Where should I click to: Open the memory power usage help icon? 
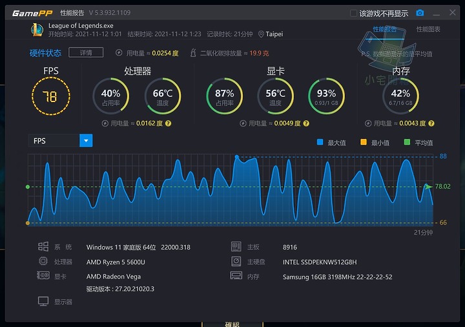point(431,123)
